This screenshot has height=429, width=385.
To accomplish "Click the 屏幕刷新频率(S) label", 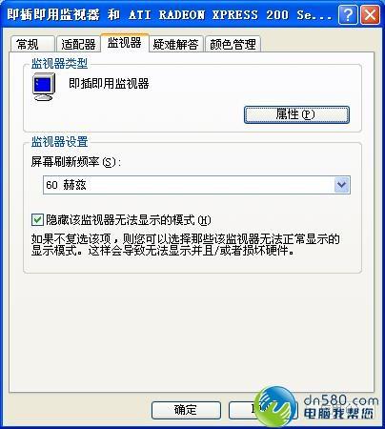I will pos(76,162).
